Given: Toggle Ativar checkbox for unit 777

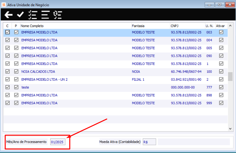Looking at the screenshot, I should coord(221,87).
